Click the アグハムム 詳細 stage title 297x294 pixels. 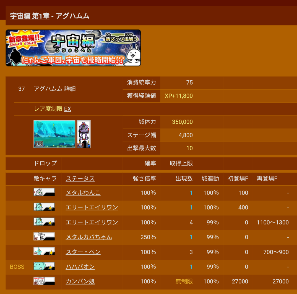[x=54, y=89]
